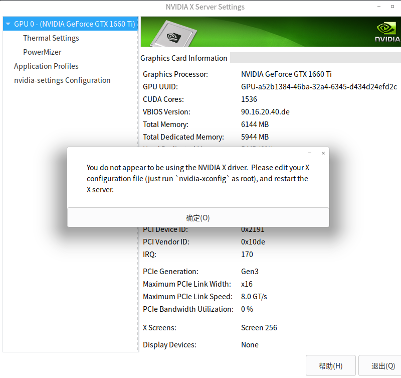Open Thermal Settings page
Image resolution: width=401 pixels, height=378 pixels.
(x=51, y=38)
